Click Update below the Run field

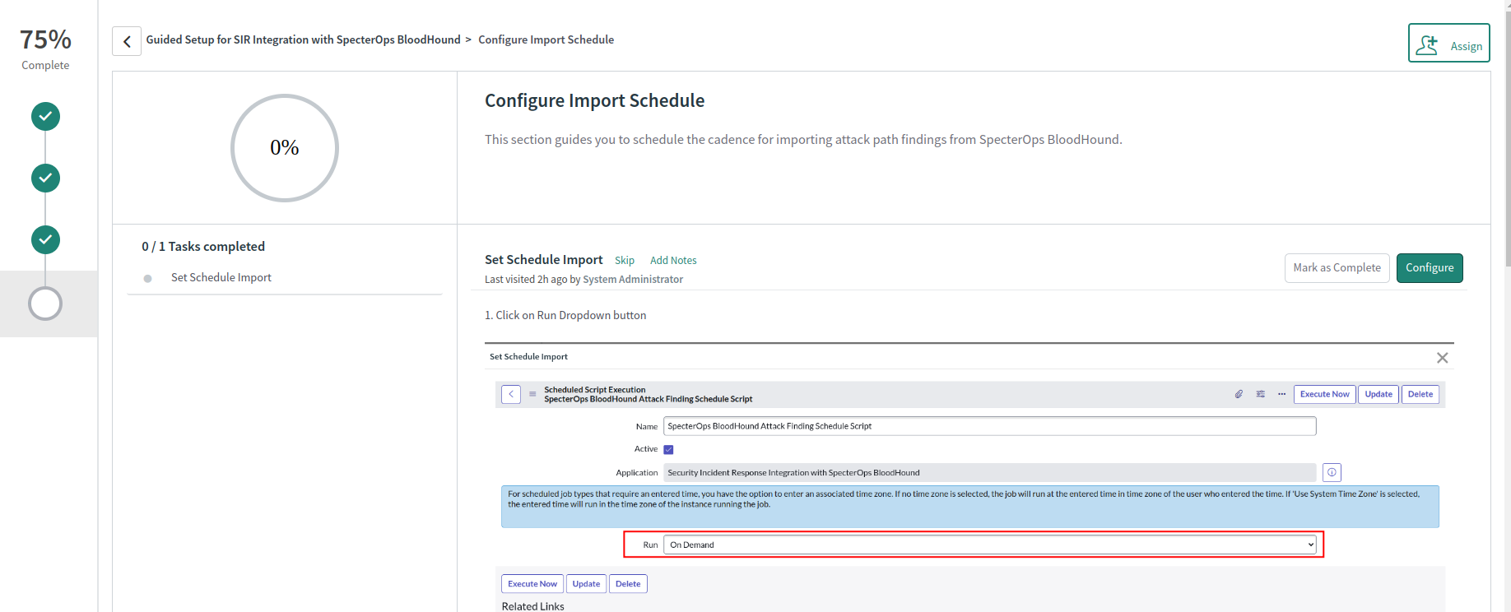[x=586, y=584]
